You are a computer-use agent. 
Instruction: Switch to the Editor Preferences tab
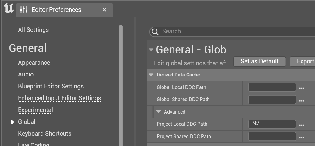(x=64, y=10)
